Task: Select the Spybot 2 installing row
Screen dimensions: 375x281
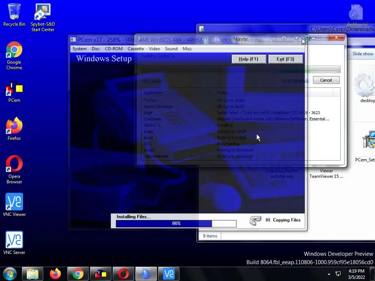Action: coord(240,125)
